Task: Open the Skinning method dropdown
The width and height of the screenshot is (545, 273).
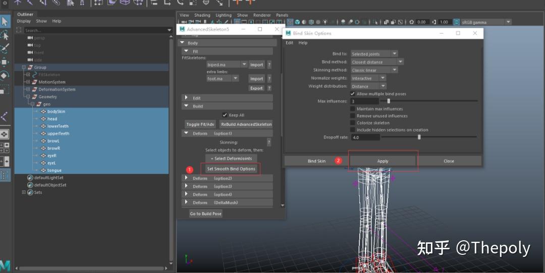Action: pos(374,70)
